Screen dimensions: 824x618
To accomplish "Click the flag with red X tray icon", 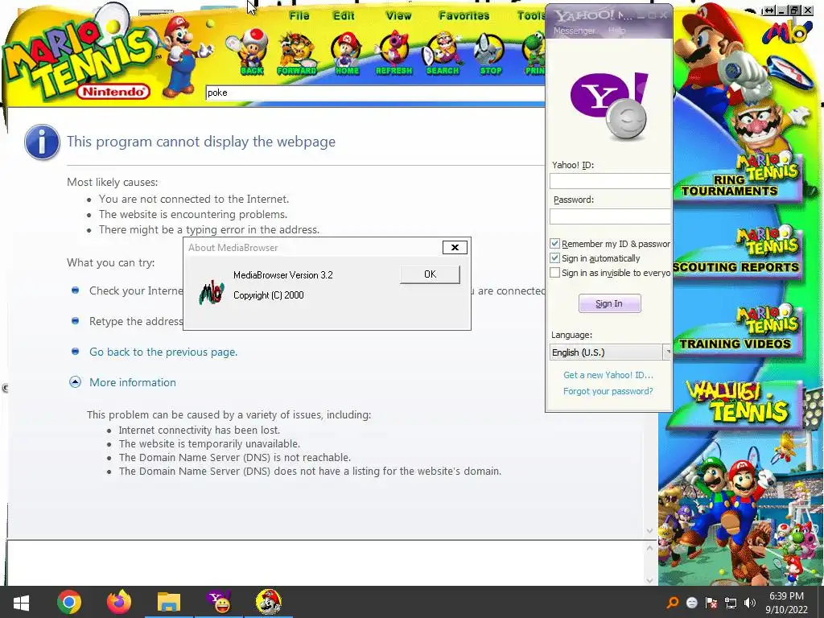I will [711, 603].
